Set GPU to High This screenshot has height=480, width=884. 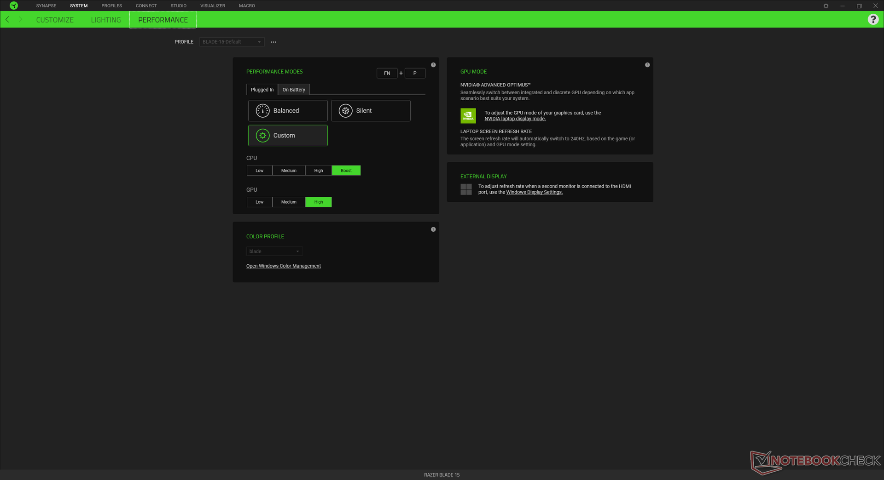[x=319, y=202]
